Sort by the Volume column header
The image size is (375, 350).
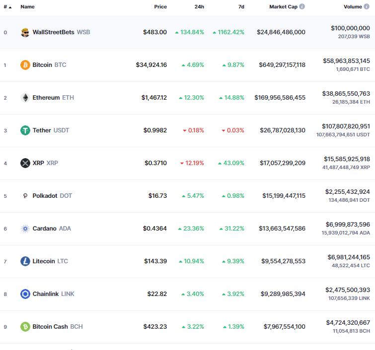(353, 6)
